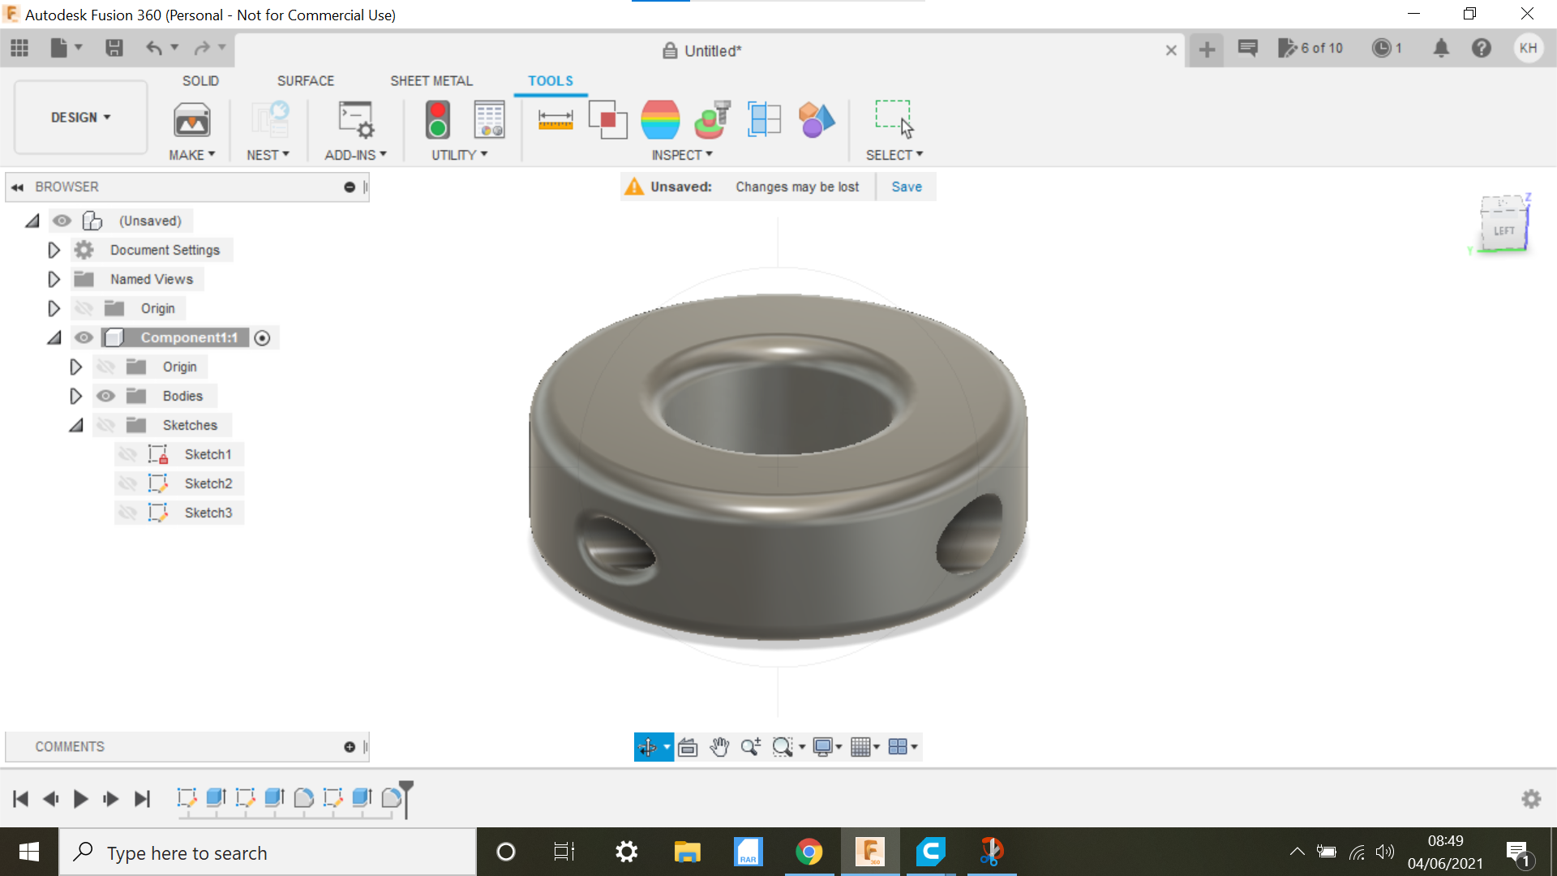Open the Save document icon
1557x876 pixels.
pos(114,48)
